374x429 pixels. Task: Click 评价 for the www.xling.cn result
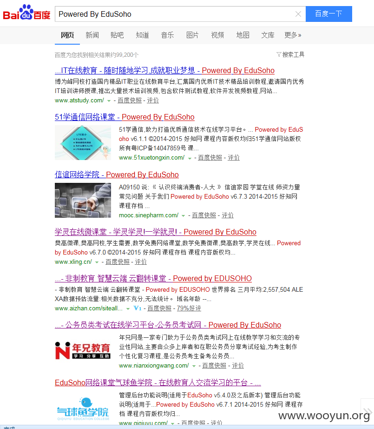[141, 262]
